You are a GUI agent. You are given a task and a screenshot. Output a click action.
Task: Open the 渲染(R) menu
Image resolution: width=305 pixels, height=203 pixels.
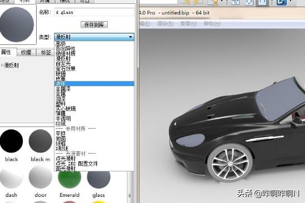pos(165,24)
